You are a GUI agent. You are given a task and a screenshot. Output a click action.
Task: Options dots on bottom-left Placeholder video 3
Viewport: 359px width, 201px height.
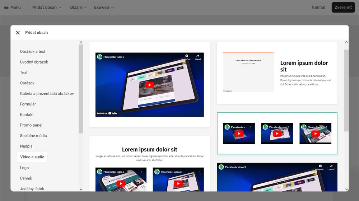199,172
